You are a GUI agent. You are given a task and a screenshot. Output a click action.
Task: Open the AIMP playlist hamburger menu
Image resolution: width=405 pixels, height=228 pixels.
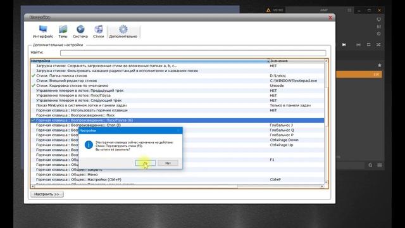tap(380, 165)
